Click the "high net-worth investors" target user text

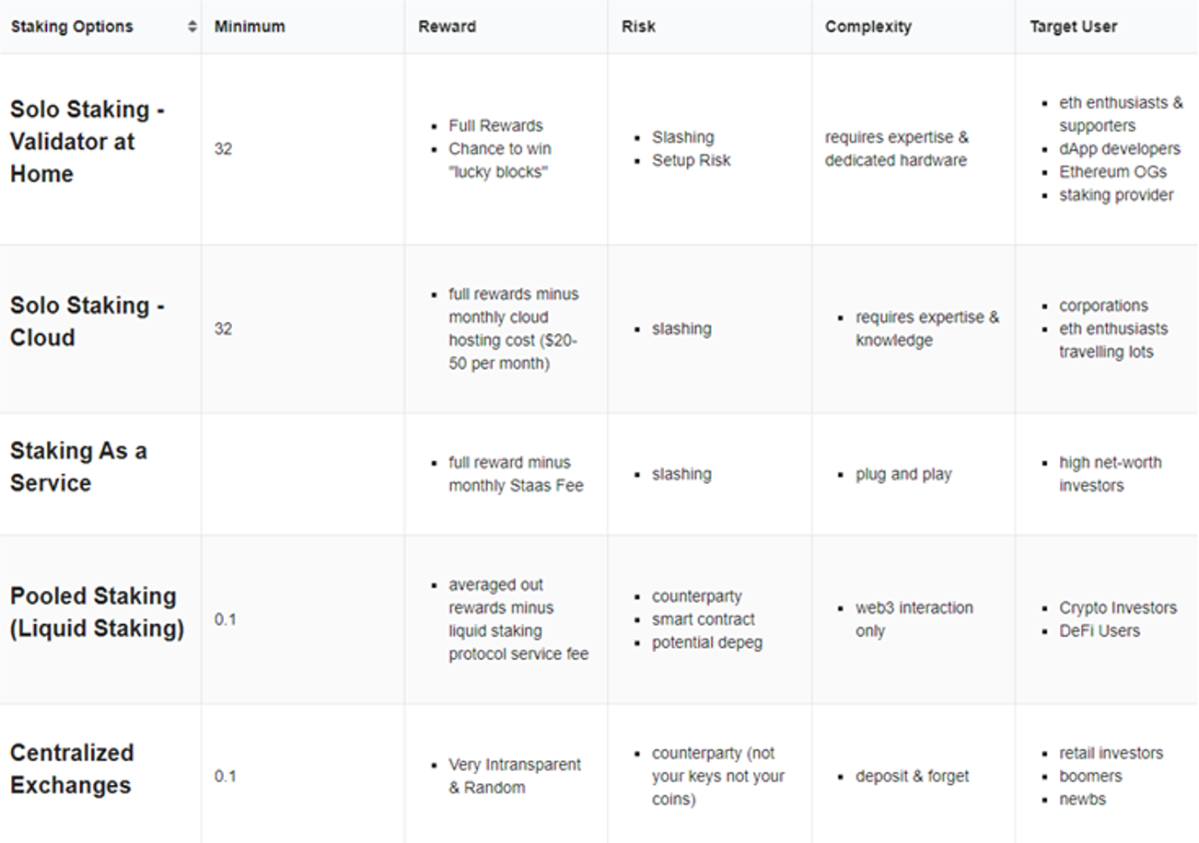[1110, 474]
